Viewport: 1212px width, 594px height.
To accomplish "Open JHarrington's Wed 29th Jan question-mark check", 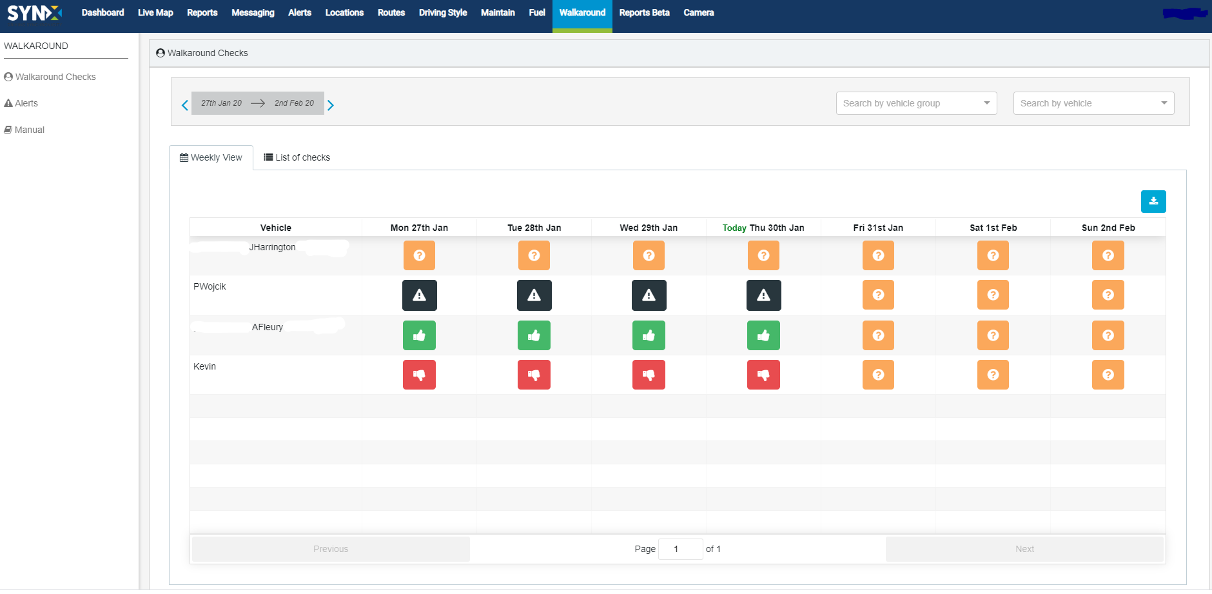I will [x=649, y=255].
